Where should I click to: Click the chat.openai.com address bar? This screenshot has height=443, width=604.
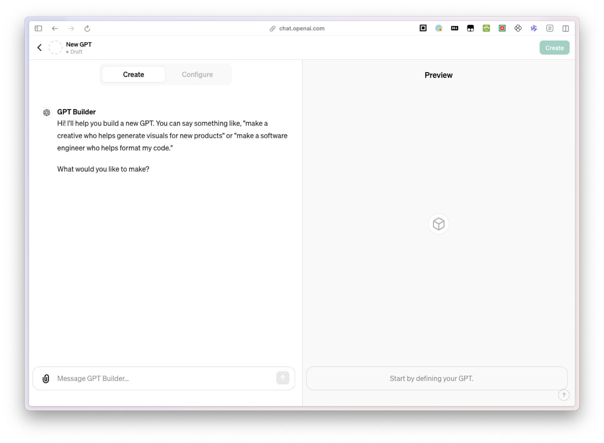click(x=301, y=29)
